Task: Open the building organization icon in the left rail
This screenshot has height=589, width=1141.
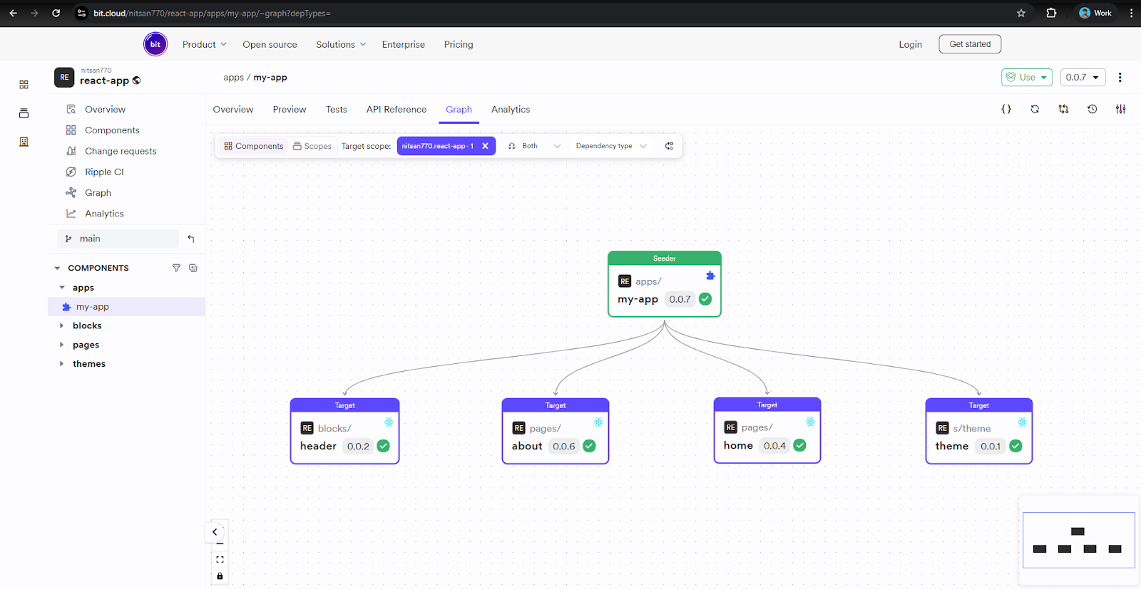Action: 24,142
